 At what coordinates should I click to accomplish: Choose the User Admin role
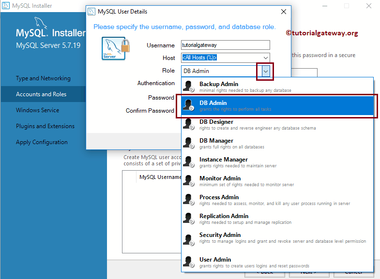coord(277,263)
